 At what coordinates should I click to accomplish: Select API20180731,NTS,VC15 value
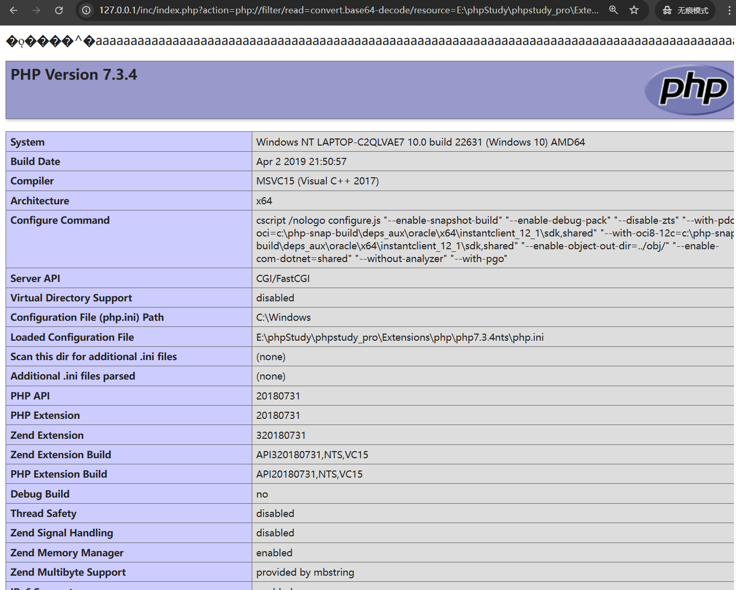310,474
